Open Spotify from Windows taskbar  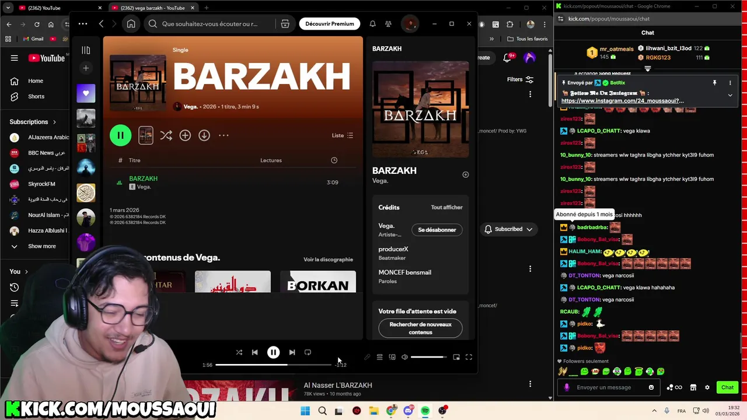tap(425, 411)
